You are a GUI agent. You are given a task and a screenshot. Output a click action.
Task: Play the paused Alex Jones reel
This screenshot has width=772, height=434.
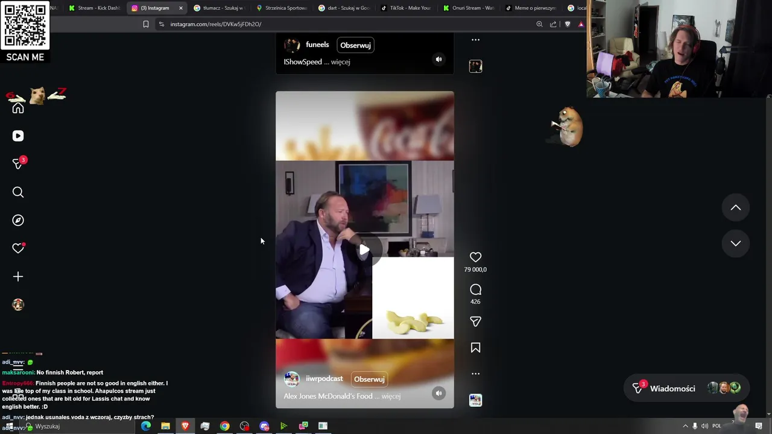tap(364, 250)
